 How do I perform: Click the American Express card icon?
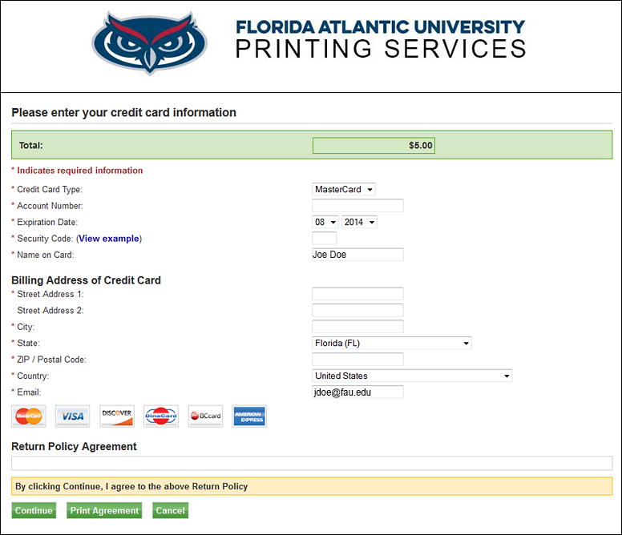point(249,416)
